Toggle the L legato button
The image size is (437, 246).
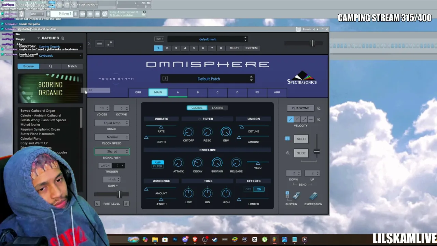tap(287, 139)
